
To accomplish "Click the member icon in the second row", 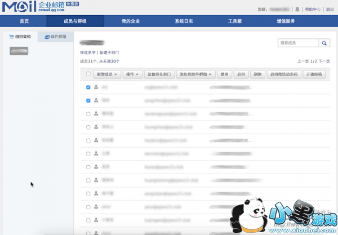I will coord(96,100).
